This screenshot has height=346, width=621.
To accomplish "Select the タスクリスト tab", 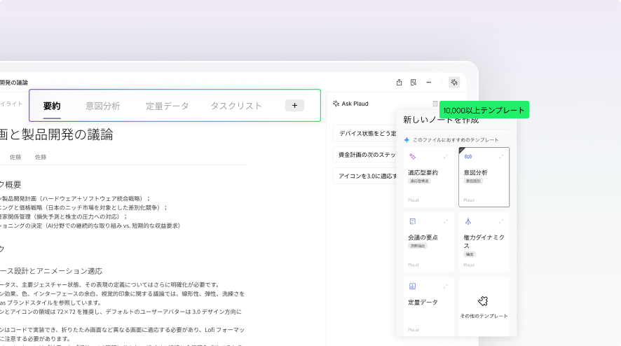I will (236, 106).
